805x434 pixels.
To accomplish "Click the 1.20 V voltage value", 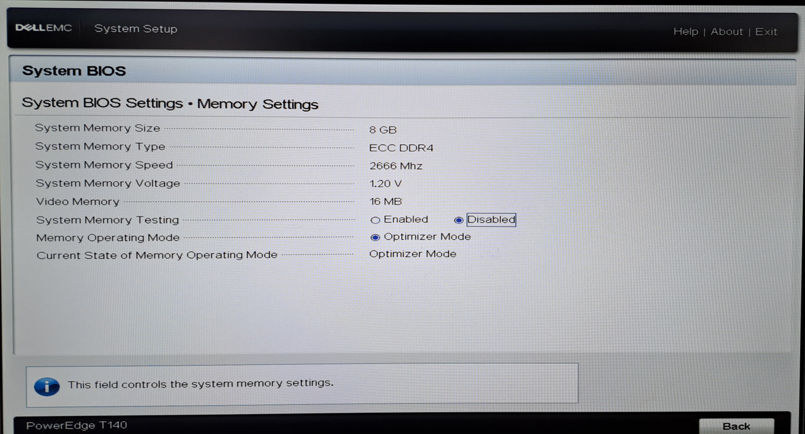I will pyautogui.click(x=385, y=184).
